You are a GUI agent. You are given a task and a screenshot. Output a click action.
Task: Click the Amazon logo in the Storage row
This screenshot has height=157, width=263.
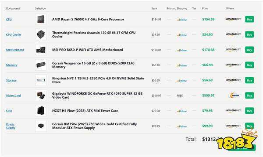point(234,80)
